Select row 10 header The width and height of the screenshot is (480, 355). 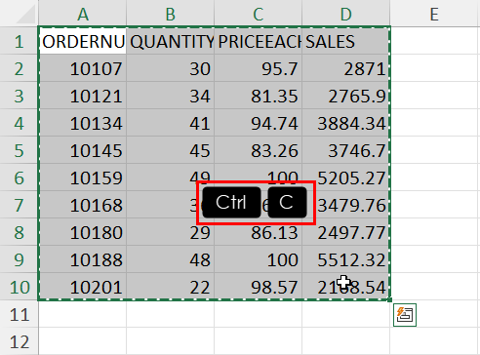(19, 287)
